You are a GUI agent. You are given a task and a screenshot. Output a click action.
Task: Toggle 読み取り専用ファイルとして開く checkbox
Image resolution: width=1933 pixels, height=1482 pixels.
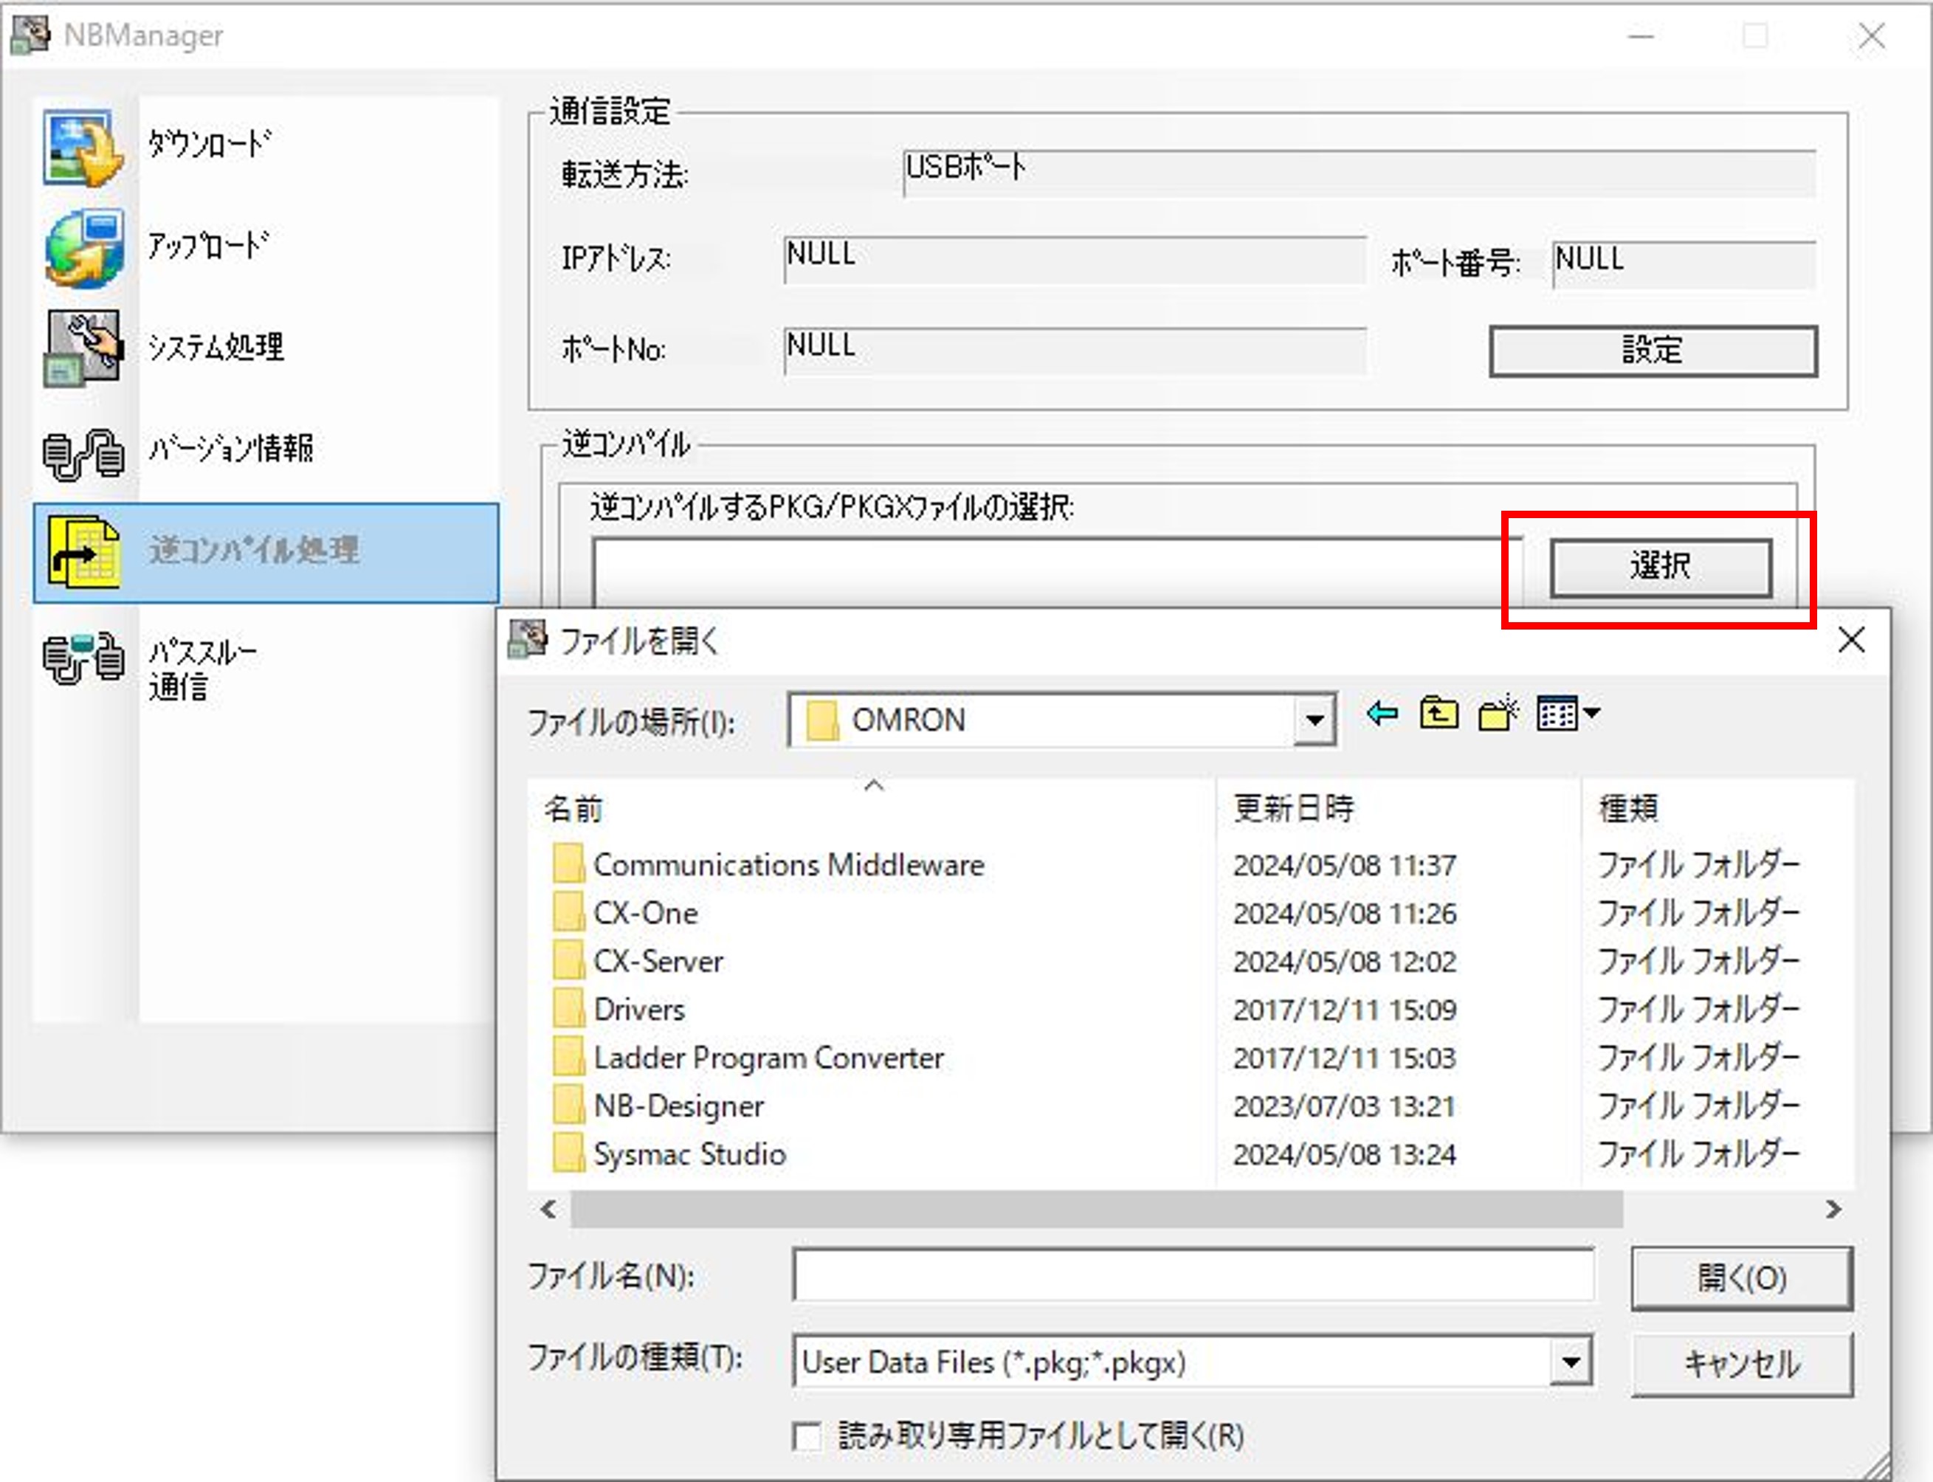pyautogui.click(x=807, y=1436)
